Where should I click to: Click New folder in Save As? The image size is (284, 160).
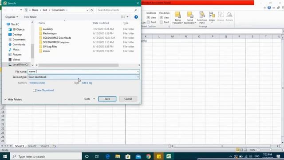click(x=31, y=17)
